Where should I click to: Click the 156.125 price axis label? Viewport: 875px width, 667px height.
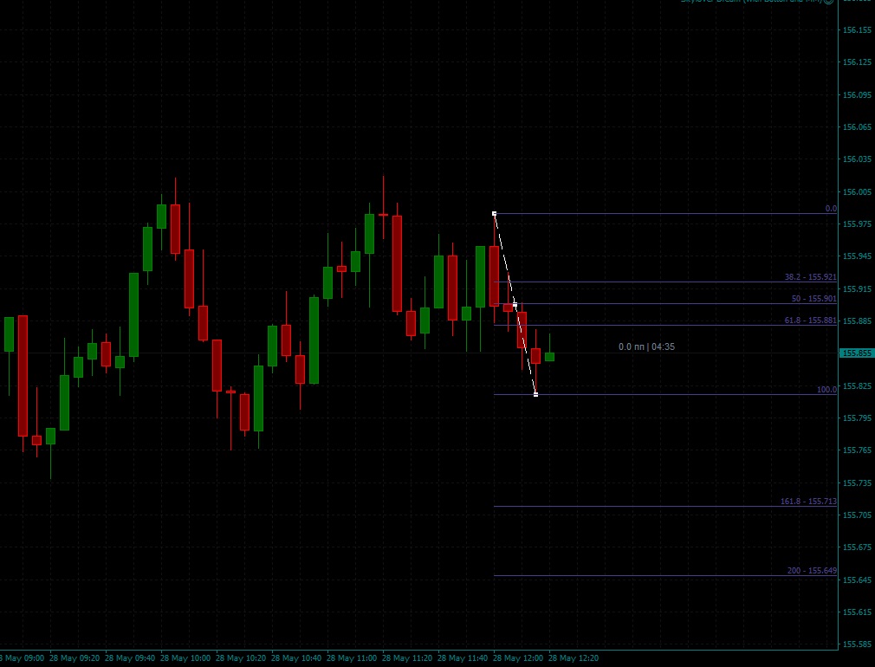[857, 62]
